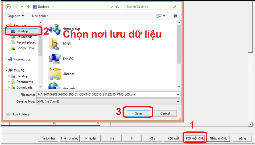Expand the Documents node under This PC
The image size is (255, 145).
(9, 82)
